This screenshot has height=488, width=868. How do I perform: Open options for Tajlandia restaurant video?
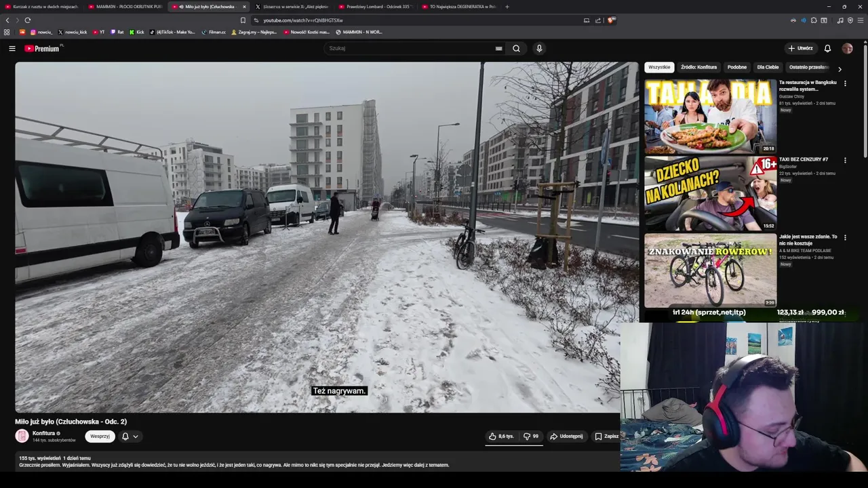(x=845, y=83)
